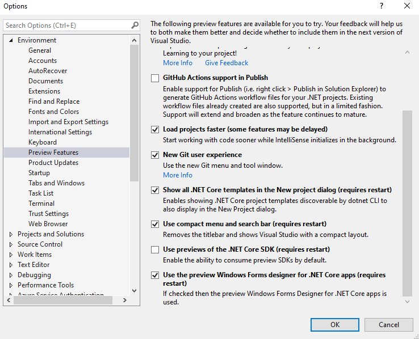The width and height of the screenshot is (419, 339).
Task: Expand the Performance Tools node
Action: pos(11,285)
